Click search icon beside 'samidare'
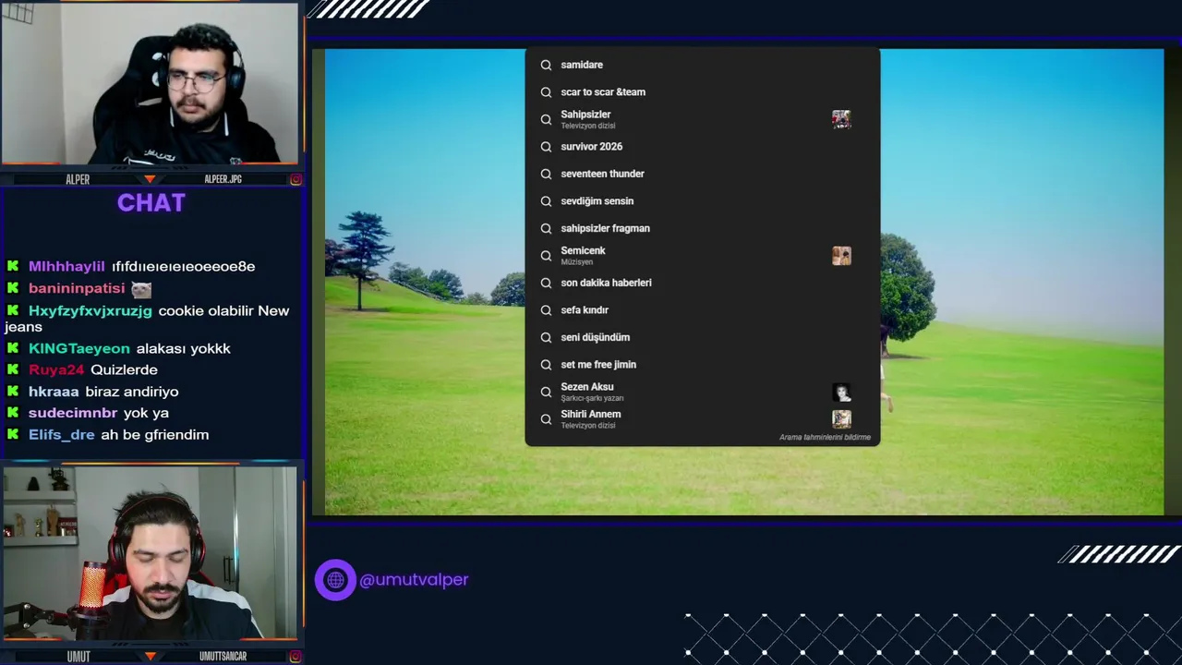Screen dimensions: 1182x665 click(546, 65)
